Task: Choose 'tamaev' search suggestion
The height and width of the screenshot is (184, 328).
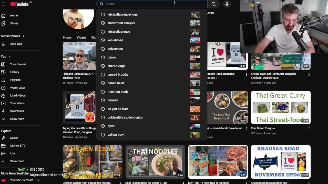Action: pyautogui.click(x=152, y=100)
